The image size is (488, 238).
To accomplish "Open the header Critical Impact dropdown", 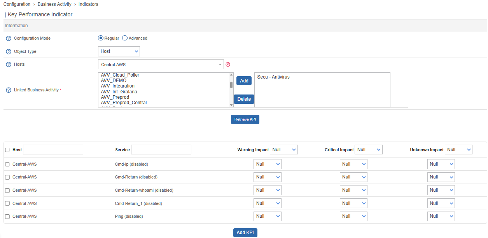I will tap(368, 150).
